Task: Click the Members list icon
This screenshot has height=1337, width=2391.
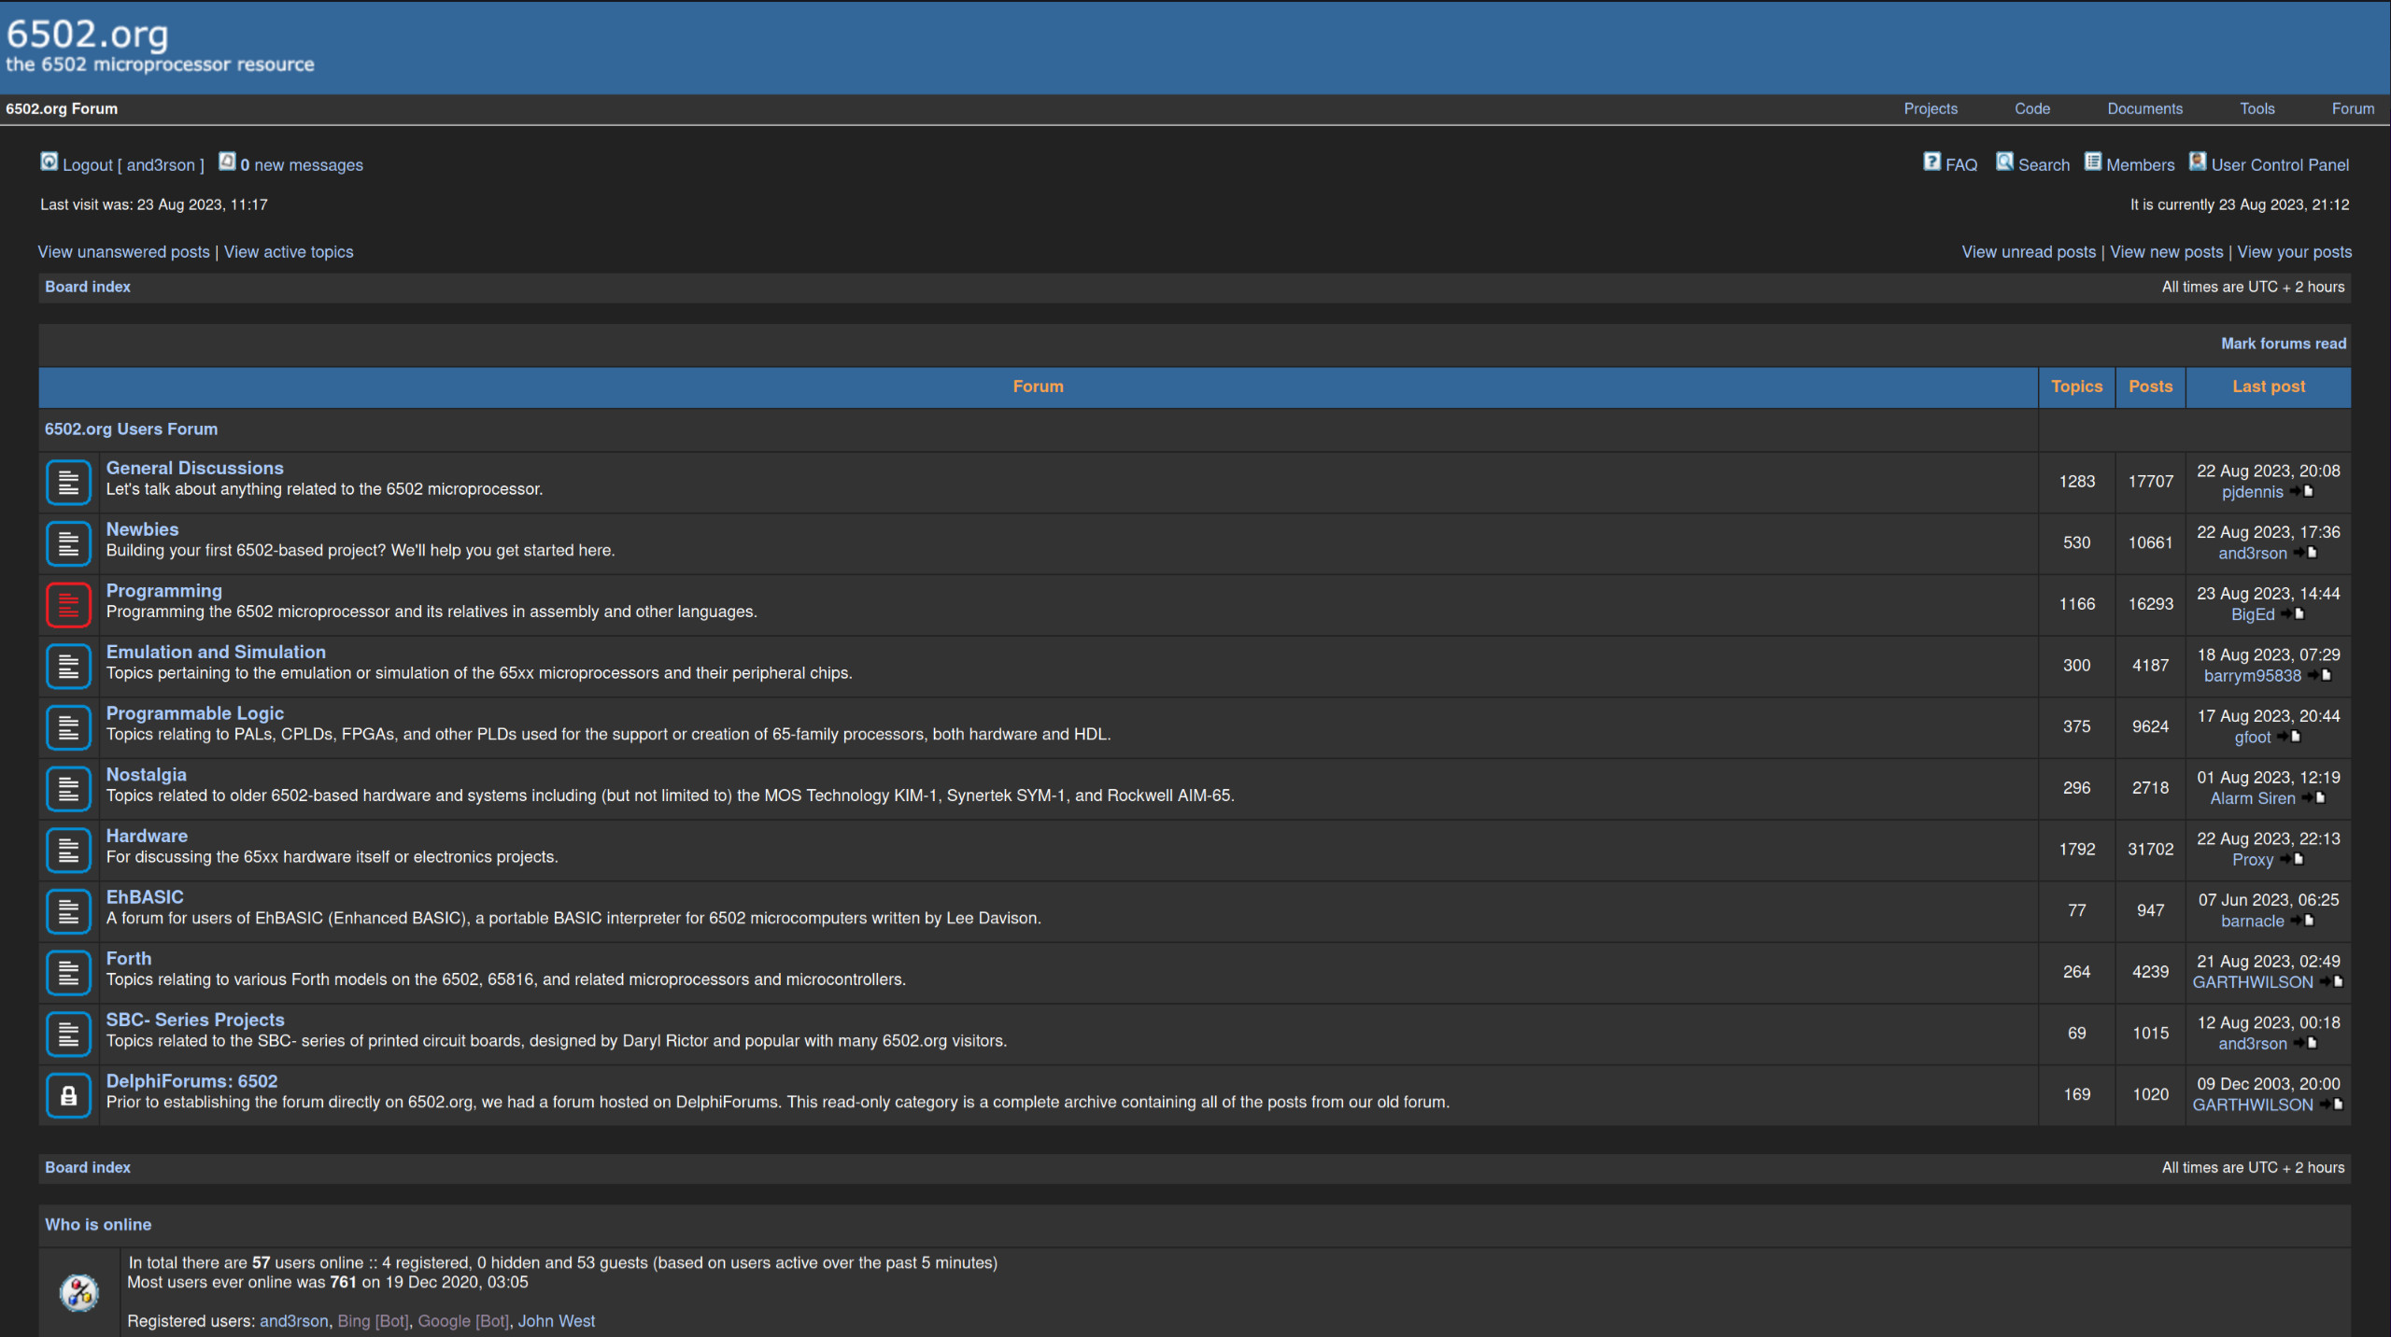Action: pos(2092,162)
